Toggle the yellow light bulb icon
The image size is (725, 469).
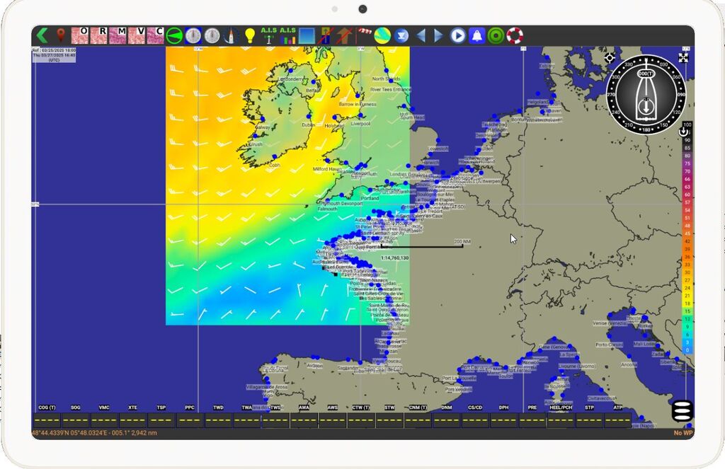pos(250,35)
